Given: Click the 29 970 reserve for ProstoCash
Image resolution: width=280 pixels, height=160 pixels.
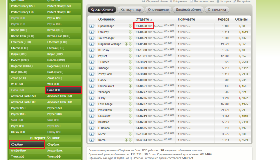Looking at the screenshot, I should (x=225, y=110).
